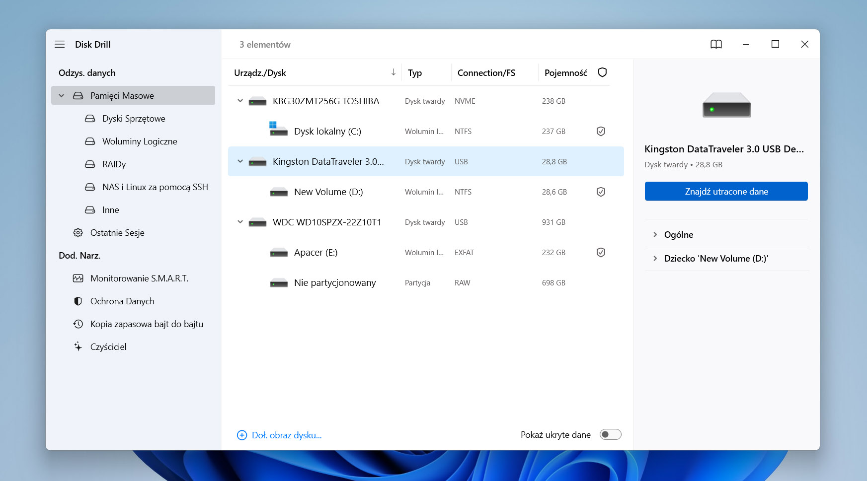Select the Nie partycjonowany partition row
The width and height of the screenshot is (867, 481).
click(426, 282)
